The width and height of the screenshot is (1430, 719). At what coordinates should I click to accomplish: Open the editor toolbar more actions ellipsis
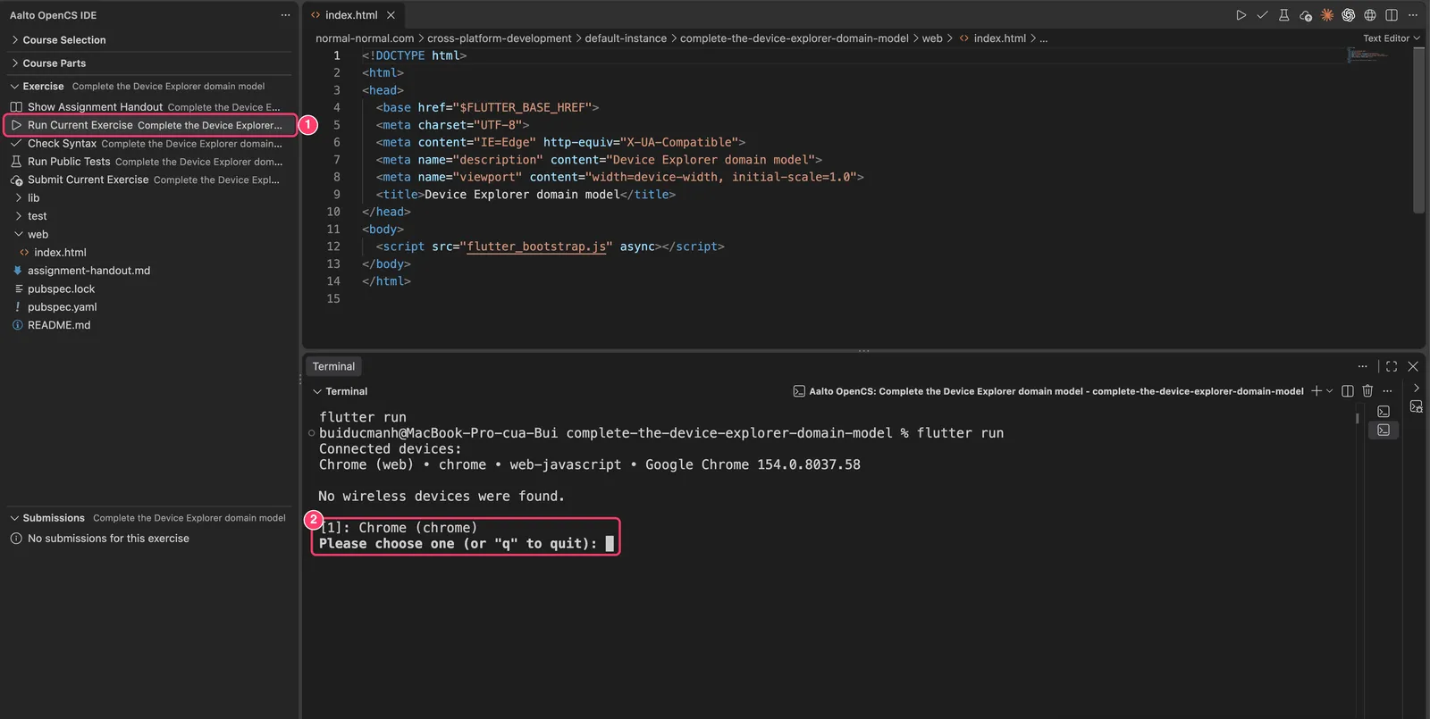click(x=1412, y=15)
